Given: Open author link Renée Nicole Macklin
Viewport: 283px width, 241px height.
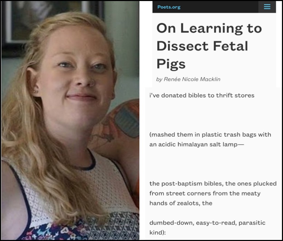Looking at the screenshot, I should pos(192,79).
